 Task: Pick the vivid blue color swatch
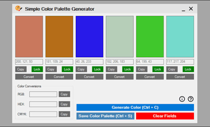(90, 36)
